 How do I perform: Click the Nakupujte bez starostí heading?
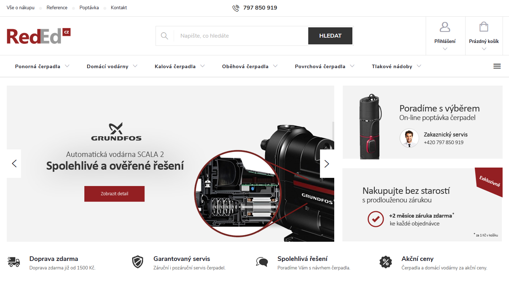point(406,191)
